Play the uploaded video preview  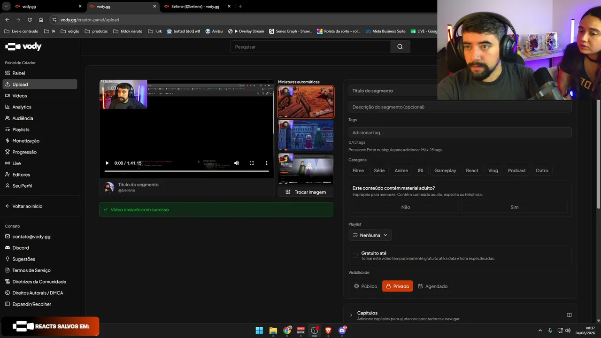click(107, 163)
